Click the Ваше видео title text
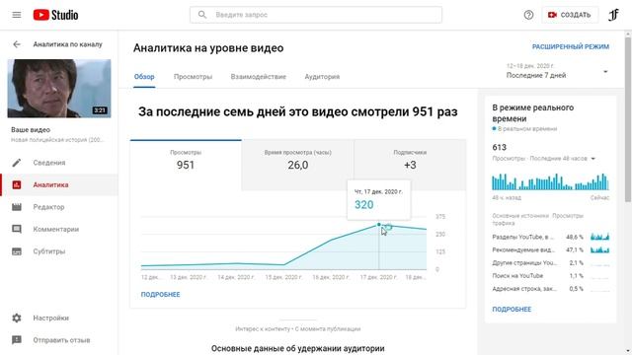The width and height of the screenshot is (632, 355). coord(31,130)
